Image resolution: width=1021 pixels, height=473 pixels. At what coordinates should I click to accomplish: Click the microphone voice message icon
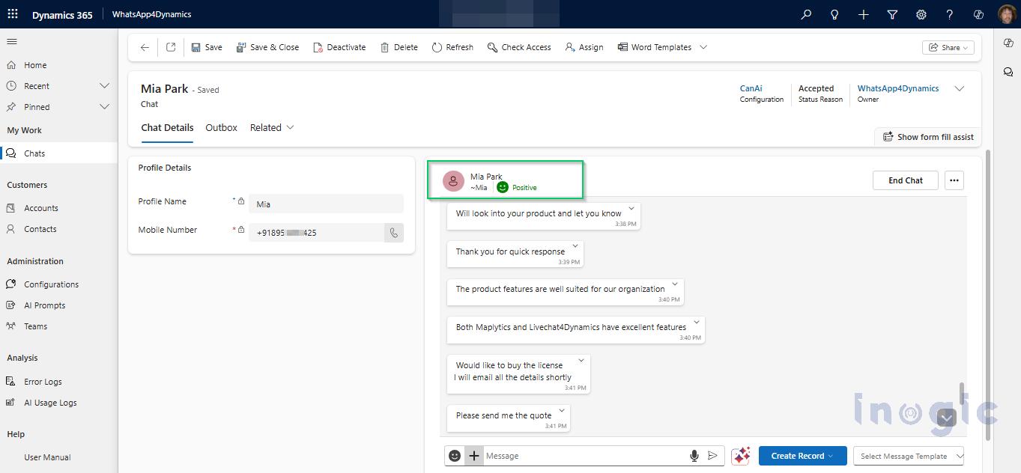(x=694, y=456)
